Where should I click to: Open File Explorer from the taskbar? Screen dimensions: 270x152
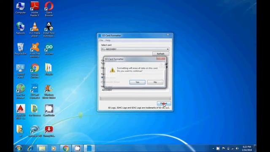pyautogui.click(x=42, y=148)
